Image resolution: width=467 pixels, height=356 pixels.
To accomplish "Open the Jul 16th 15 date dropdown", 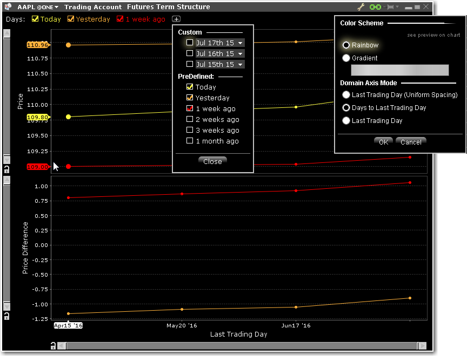I will pos(240,54).
